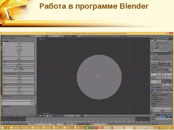Add a Sun lamp
This screenshot has width=174, height=130.
(19, 77)
